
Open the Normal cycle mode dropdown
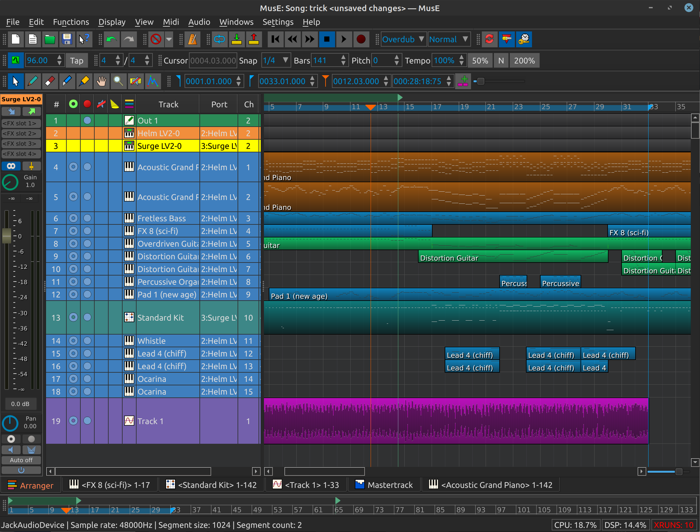[x=448, y=39]
